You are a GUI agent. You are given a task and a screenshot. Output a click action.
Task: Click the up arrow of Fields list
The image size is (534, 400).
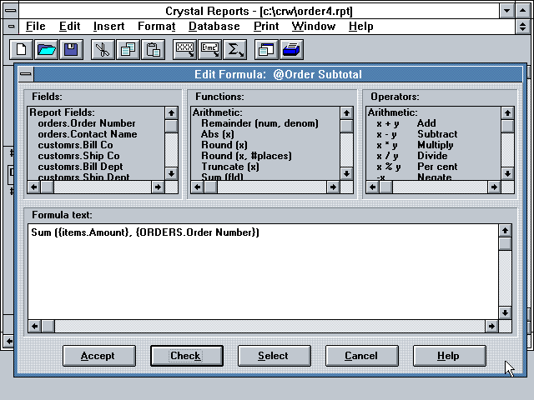(x=171, y=113)
